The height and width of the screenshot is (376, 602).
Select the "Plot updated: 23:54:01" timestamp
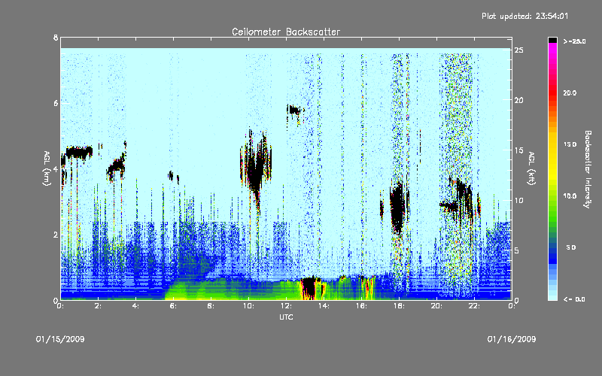click(524, 16)
